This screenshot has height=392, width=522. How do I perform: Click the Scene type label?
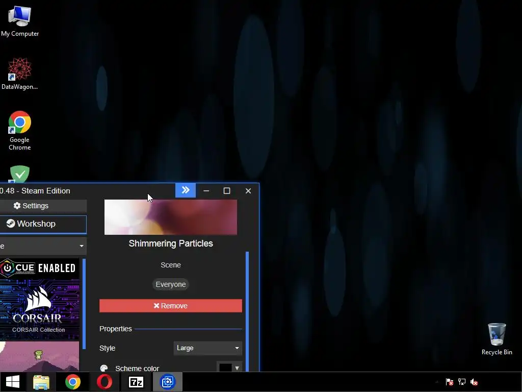(x=170, y=265)
